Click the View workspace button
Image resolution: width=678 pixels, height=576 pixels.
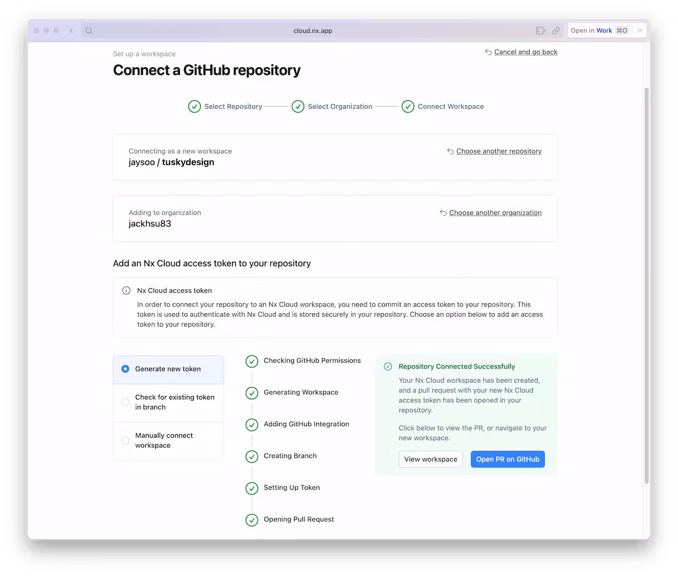point(431,459)
